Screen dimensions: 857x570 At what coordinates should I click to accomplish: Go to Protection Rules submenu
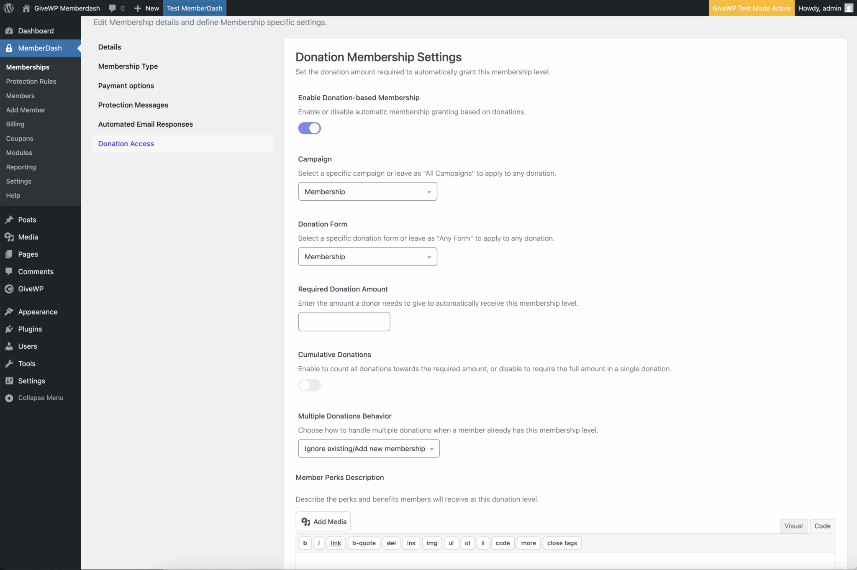coord(31,81)
